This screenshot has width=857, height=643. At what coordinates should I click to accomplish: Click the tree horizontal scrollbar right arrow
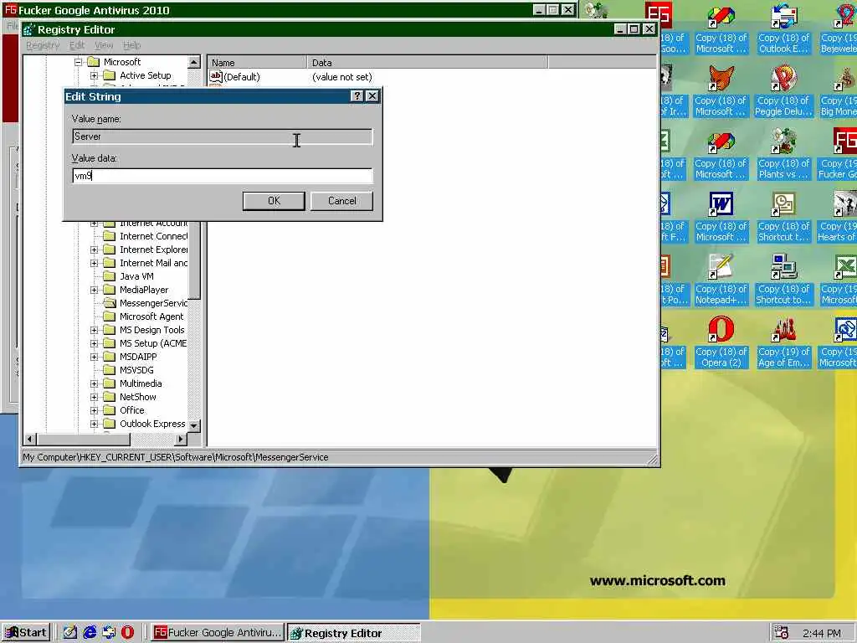pos(181,439)
